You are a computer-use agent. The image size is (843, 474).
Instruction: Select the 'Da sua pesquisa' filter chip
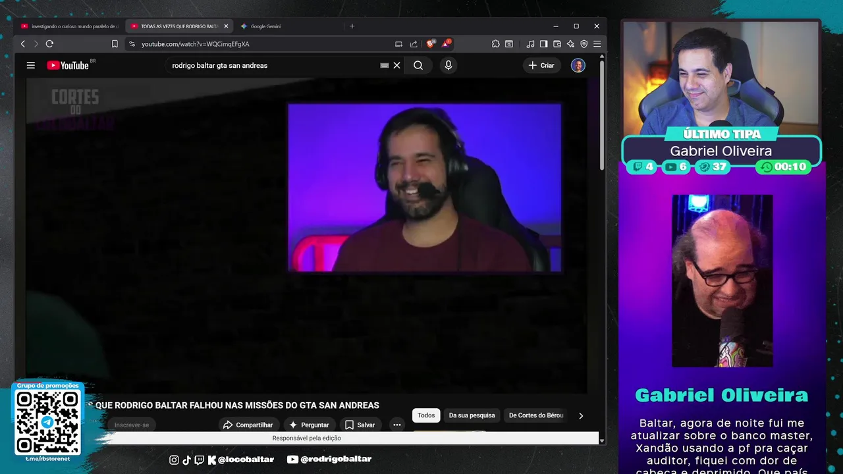pos(472,415)
